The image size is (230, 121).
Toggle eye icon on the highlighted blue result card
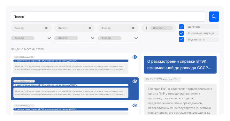pyautogui.click(x=135, y=81)
